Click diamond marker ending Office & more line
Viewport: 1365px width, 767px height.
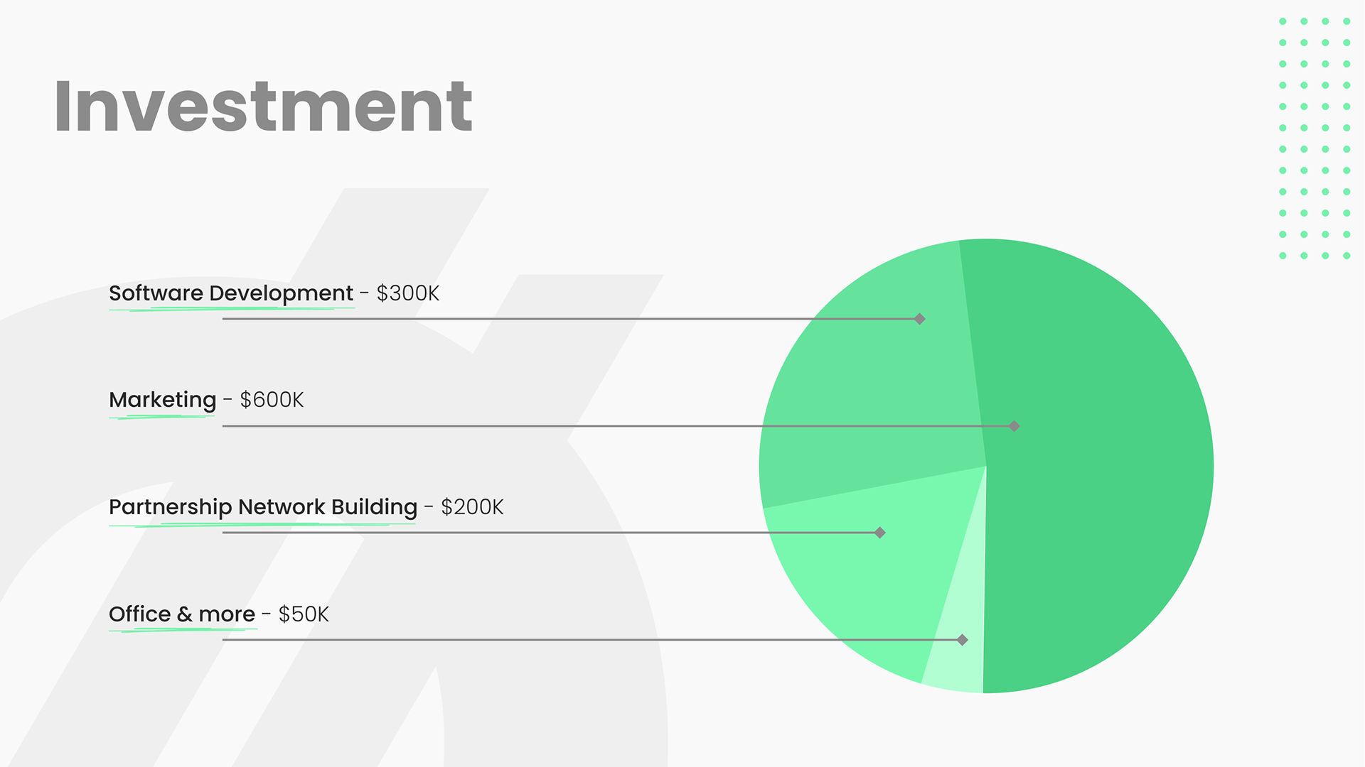tap(962, 640)
